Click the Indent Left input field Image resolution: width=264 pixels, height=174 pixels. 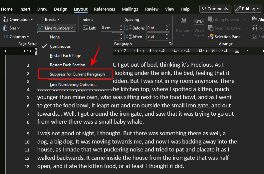click(110, 28)
